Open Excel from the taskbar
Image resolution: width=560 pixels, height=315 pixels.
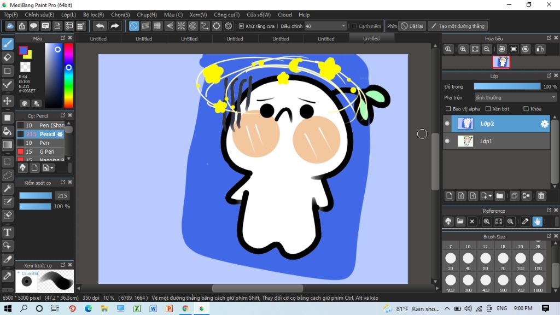click(x=137, y=308)
